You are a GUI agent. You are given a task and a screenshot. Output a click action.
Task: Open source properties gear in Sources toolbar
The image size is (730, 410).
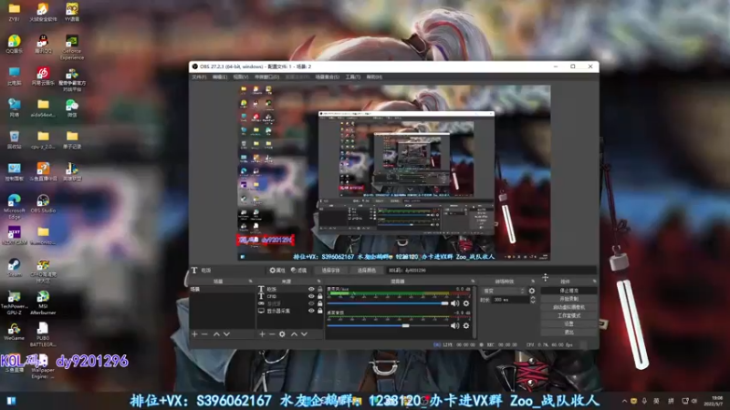click(x=282, y=333)
